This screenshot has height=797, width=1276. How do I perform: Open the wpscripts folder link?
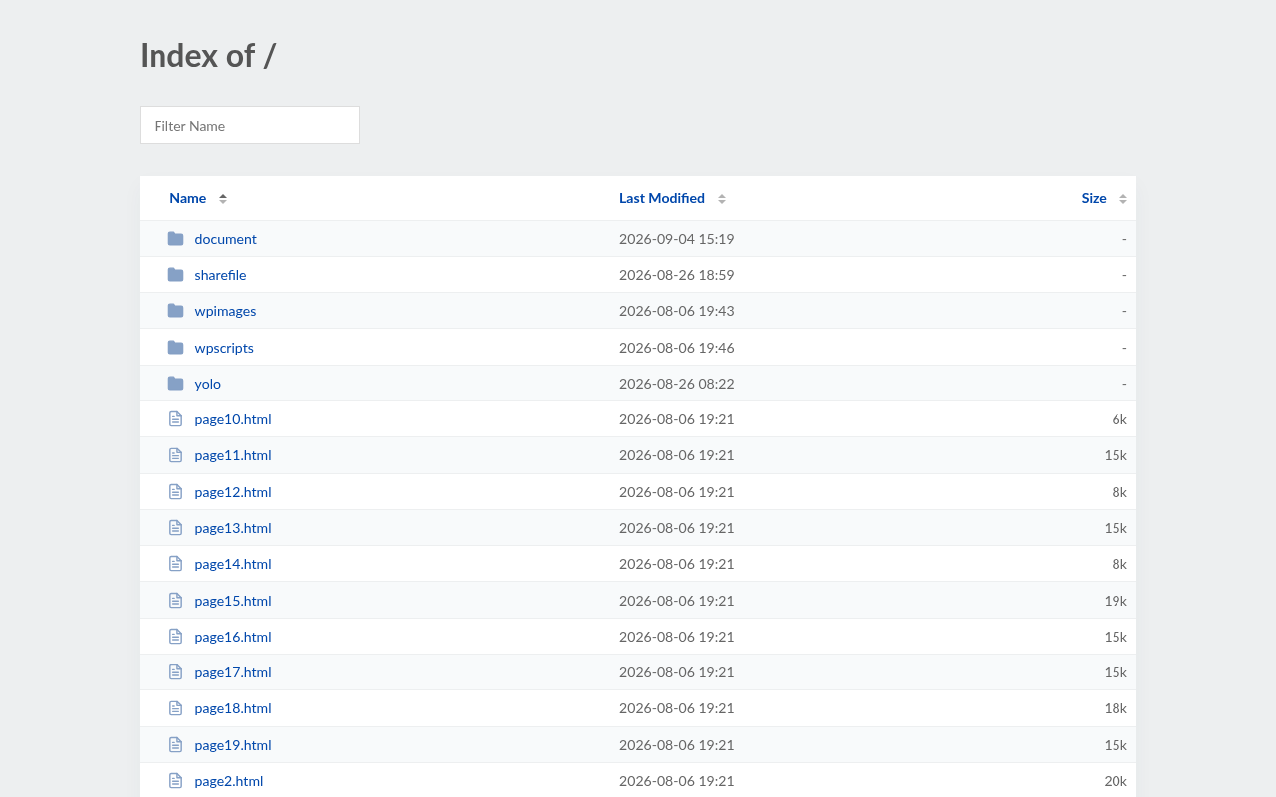[x=224, y=348]
